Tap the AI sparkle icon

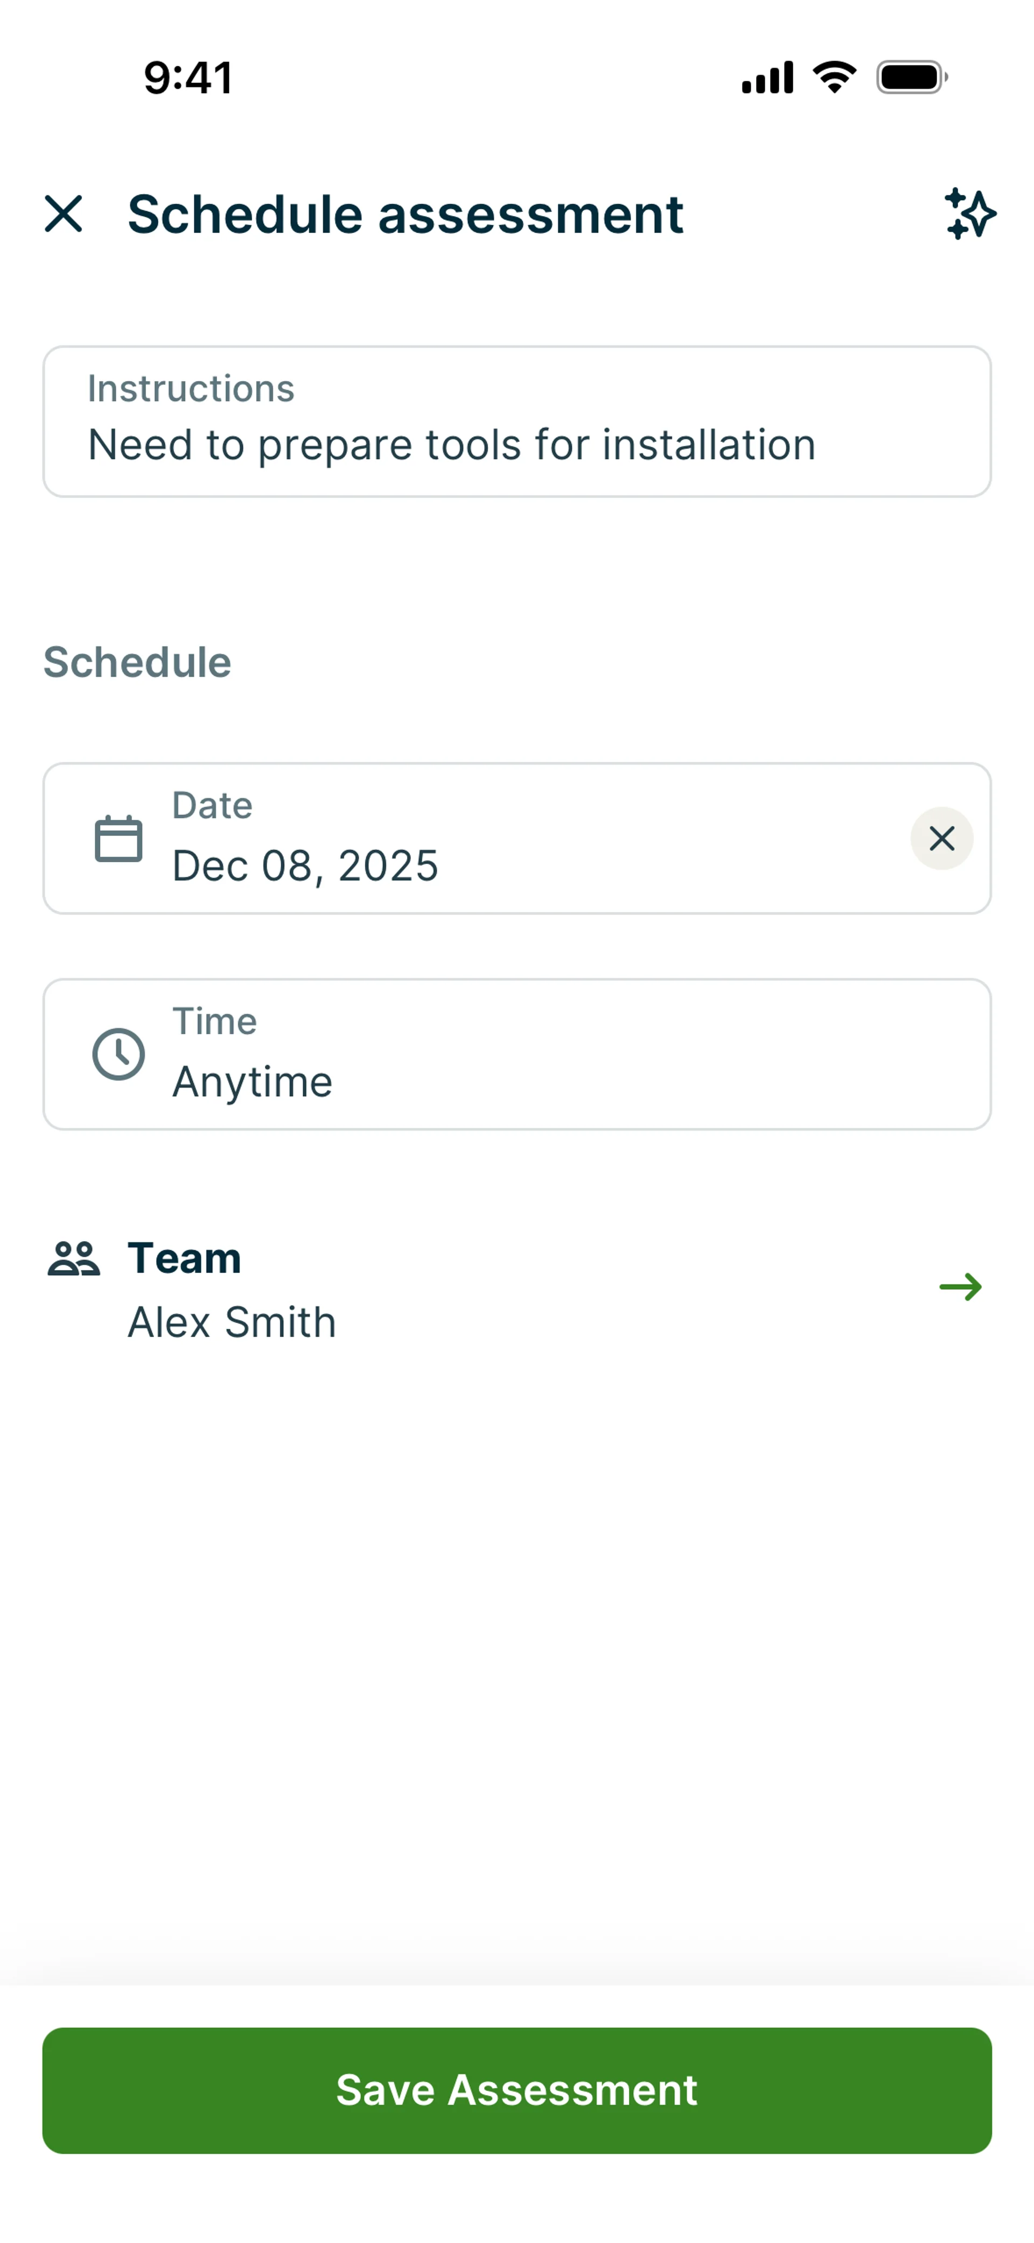(x=969, y=214)
